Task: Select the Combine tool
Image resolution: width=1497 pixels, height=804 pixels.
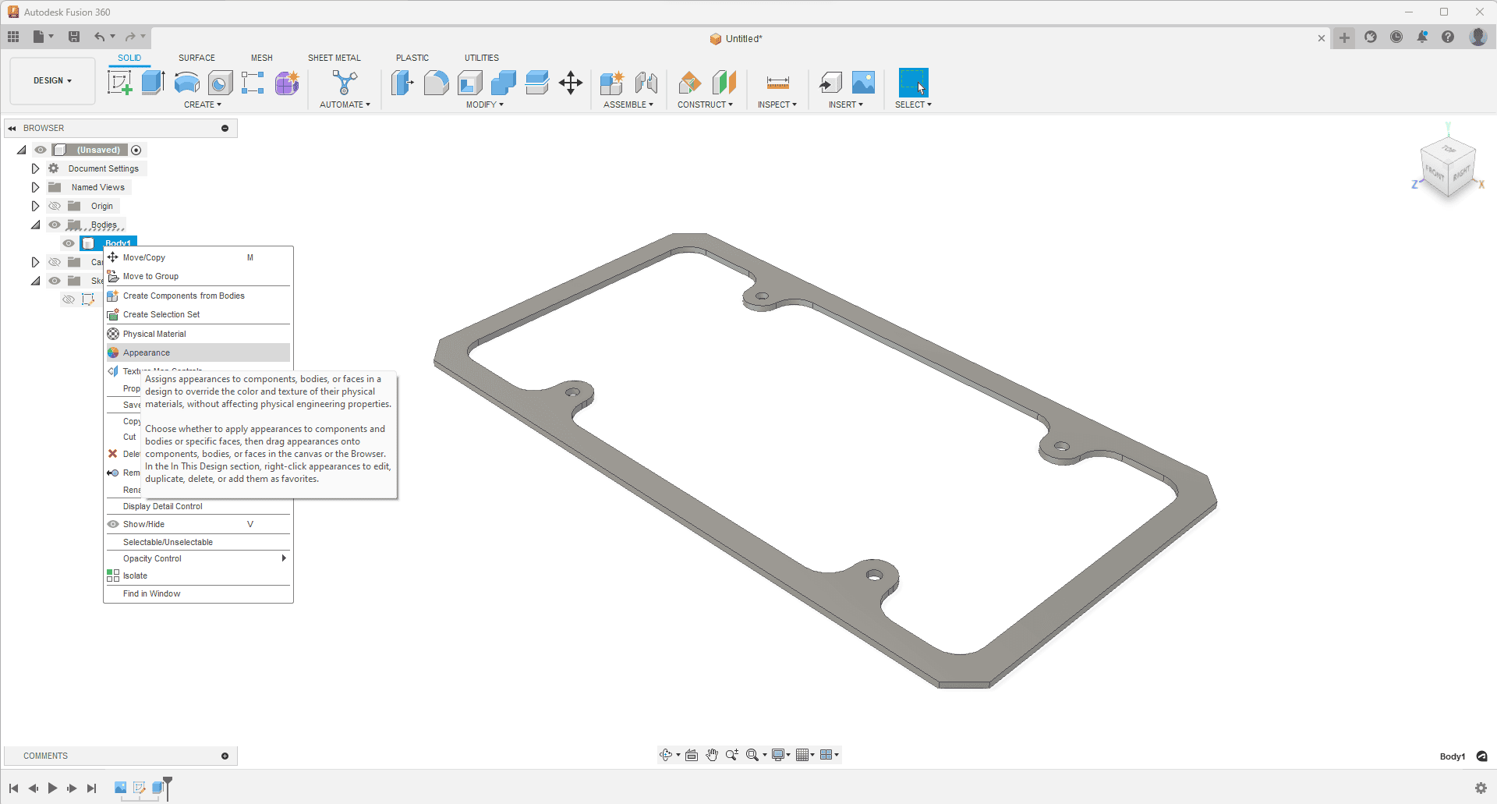Action: [x=504, y=83]
